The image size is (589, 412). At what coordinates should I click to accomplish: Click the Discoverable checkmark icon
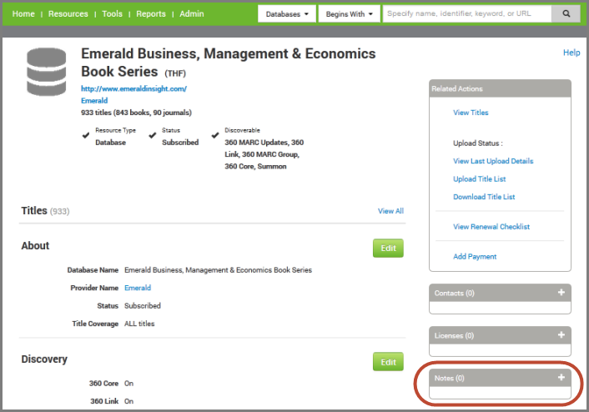point(215,135)
